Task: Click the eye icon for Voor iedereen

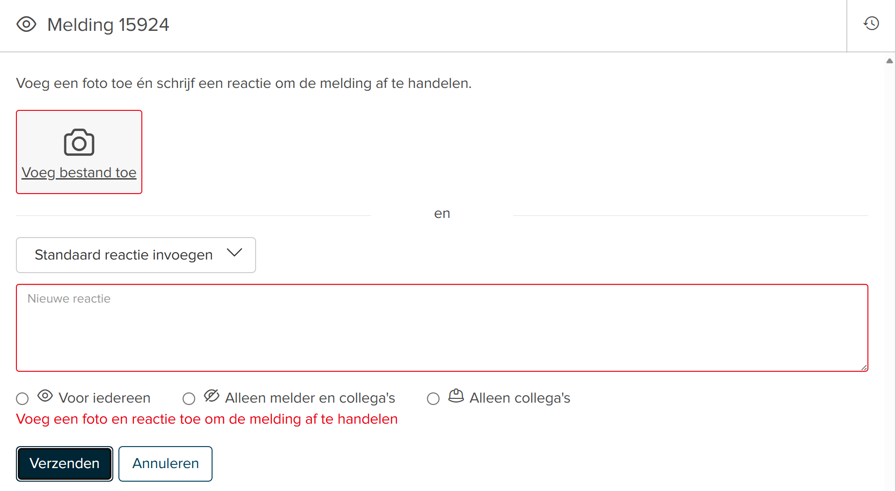Action: click(45, 396)
